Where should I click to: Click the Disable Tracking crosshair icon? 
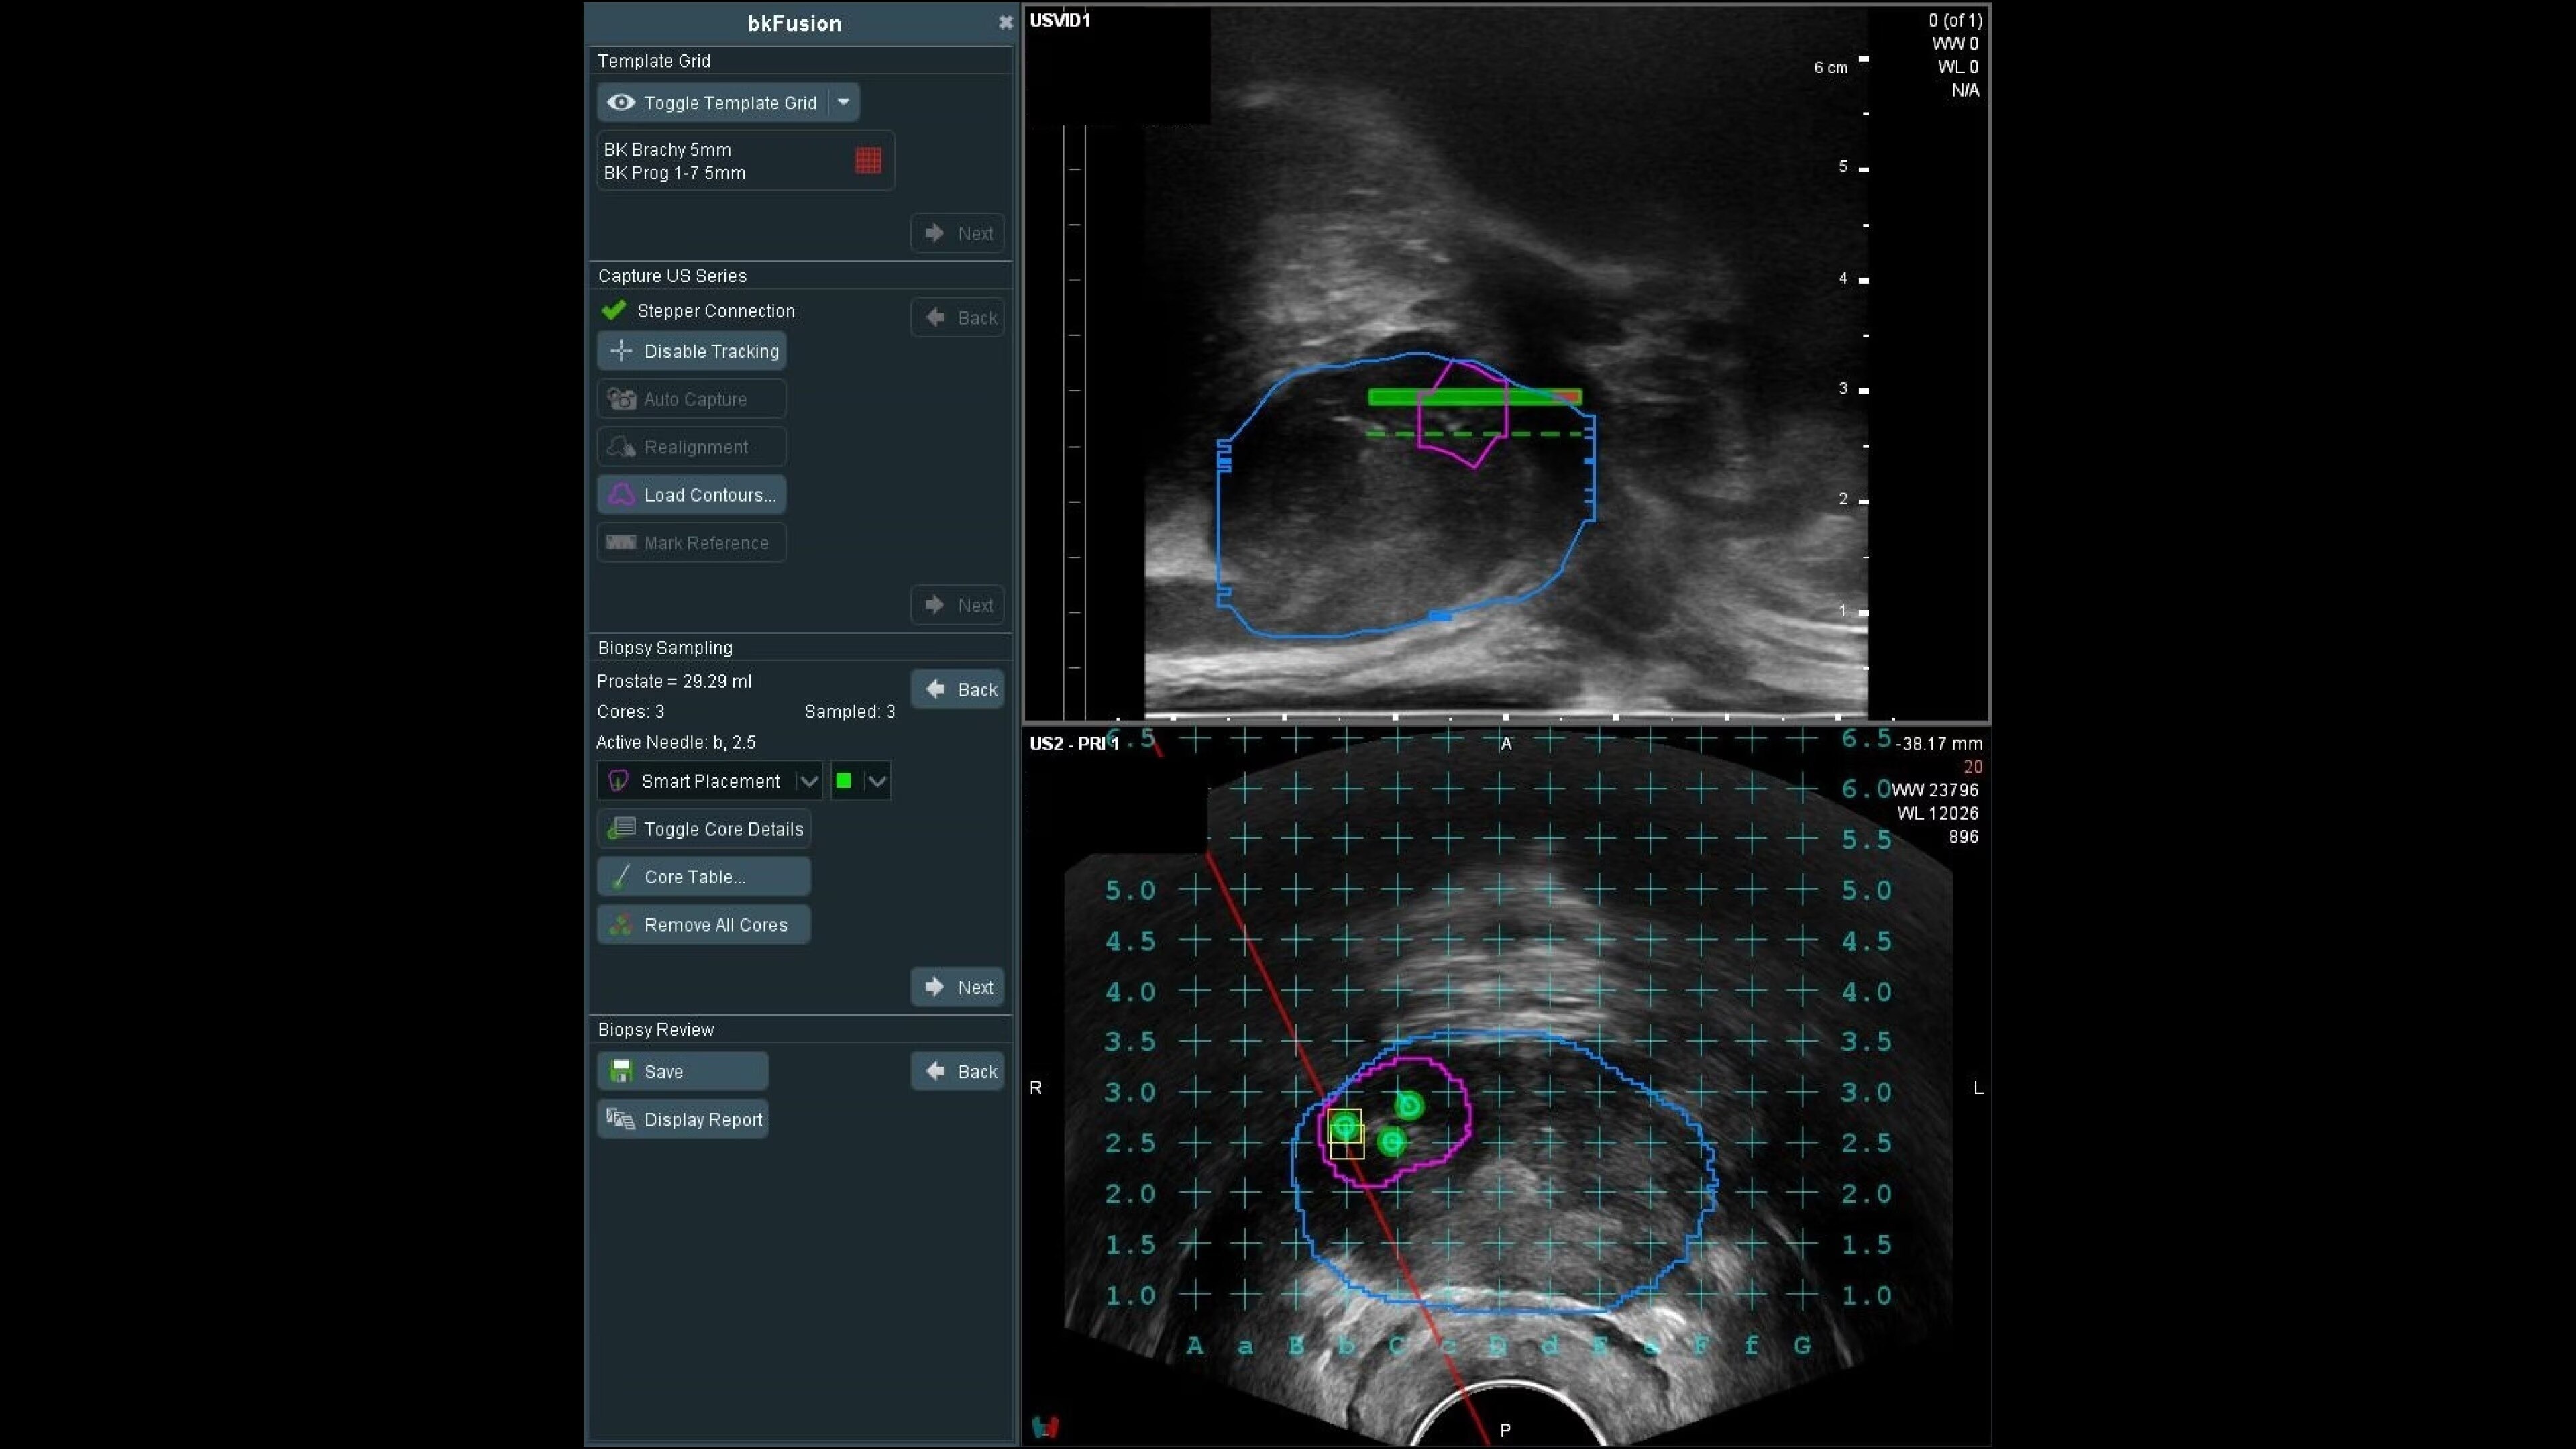coord(621,351)
